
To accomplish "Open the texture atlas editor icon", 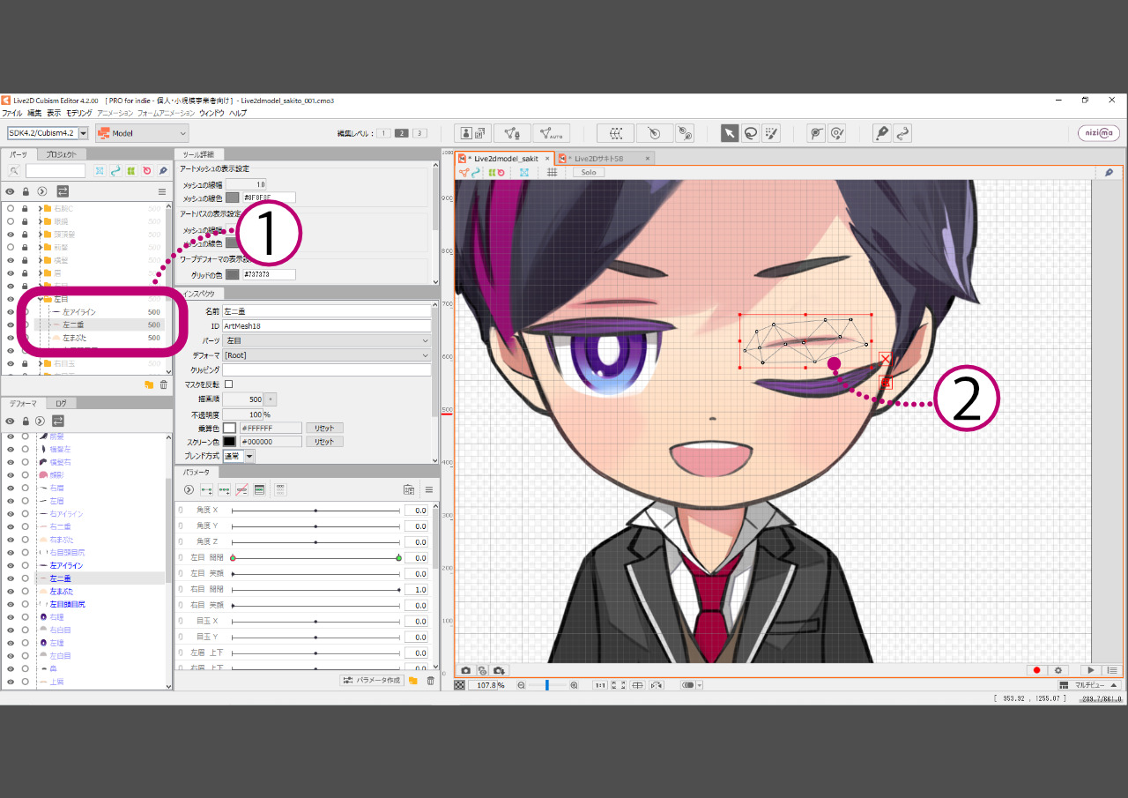I will (x=473, y=133).
